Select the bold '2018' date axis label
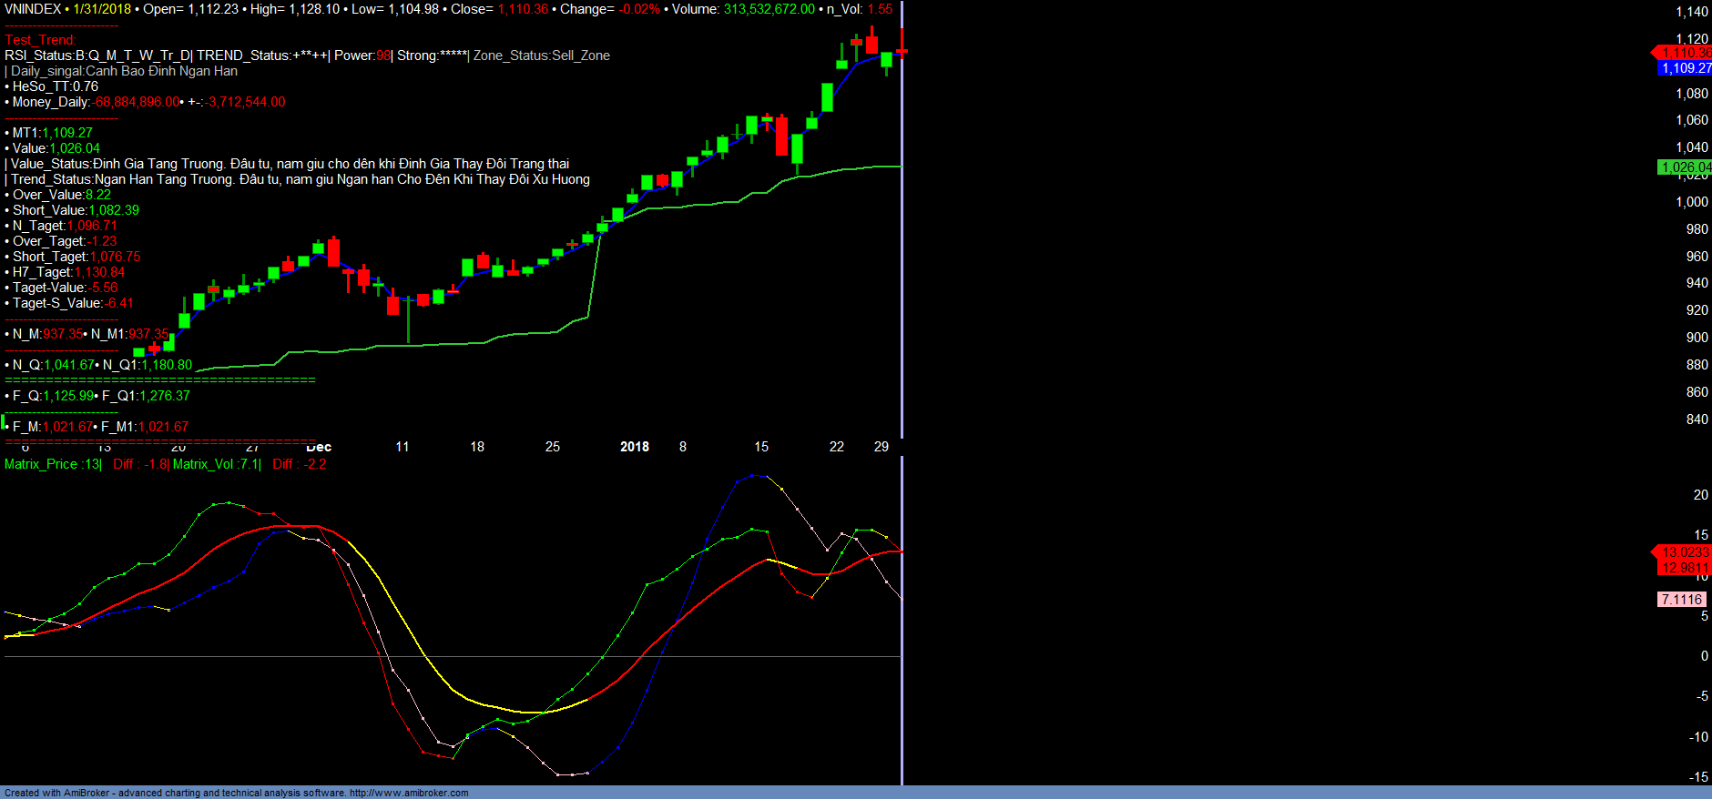Viewport: 1712px width, 799px height. 635,447
